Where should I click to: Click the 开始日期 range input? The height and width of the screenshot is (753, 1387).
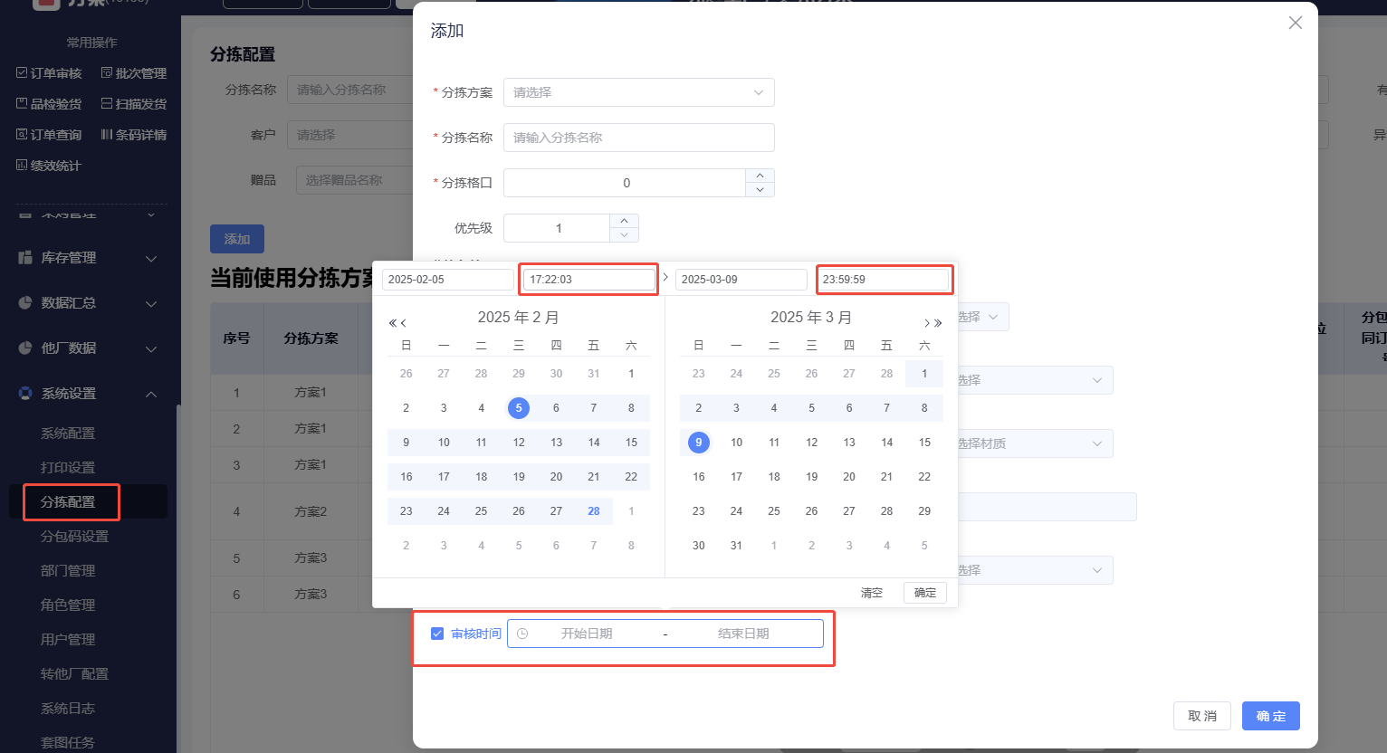[x=587, y=634]
